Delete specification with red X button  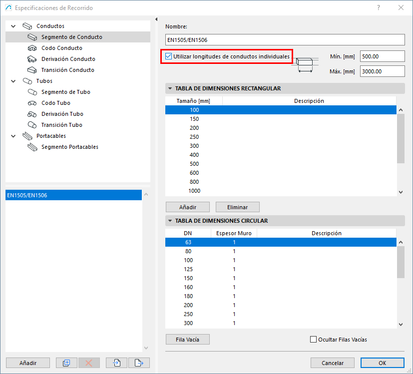(89, 363)
